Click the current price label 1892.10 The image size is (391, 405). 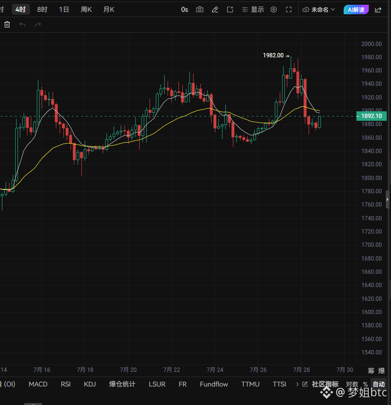[x=372, y=116]
